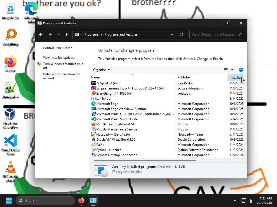The height and width of the screenshot is (207, 277).
Task: Open View installed updates link
Action: coord(59,58)
